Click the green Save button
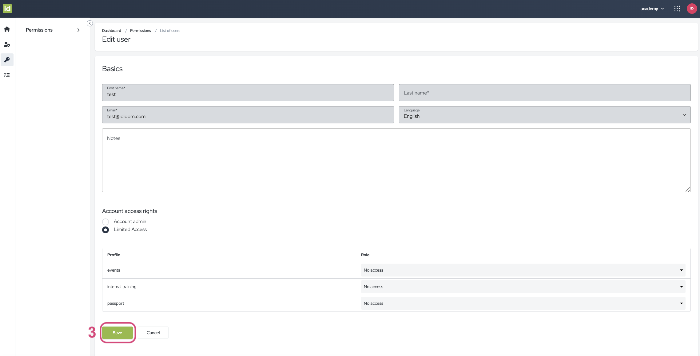Image resolution: width=700 pixels, height=356 pixels. tap(117, 332)
